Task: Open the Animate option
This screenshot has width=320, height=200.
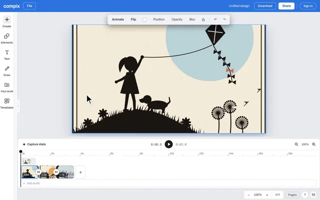Action: point(118,19)
